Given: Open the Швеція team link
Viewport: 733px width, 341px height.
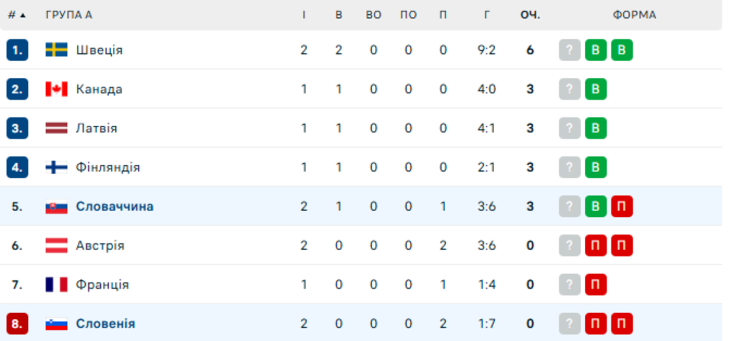Looking at the screenshot, I should pos(99,50).
